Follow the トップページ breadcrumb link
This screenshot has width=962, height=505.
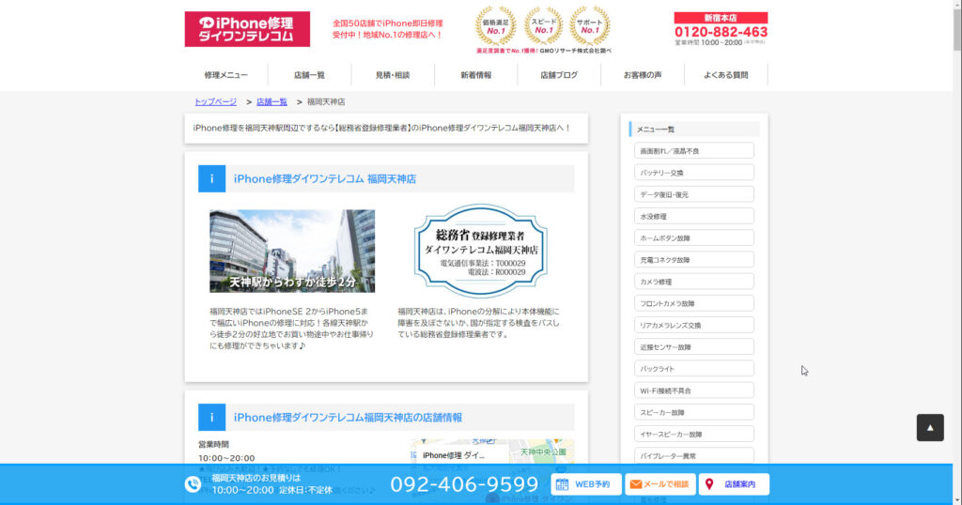[x=215, y=101]
